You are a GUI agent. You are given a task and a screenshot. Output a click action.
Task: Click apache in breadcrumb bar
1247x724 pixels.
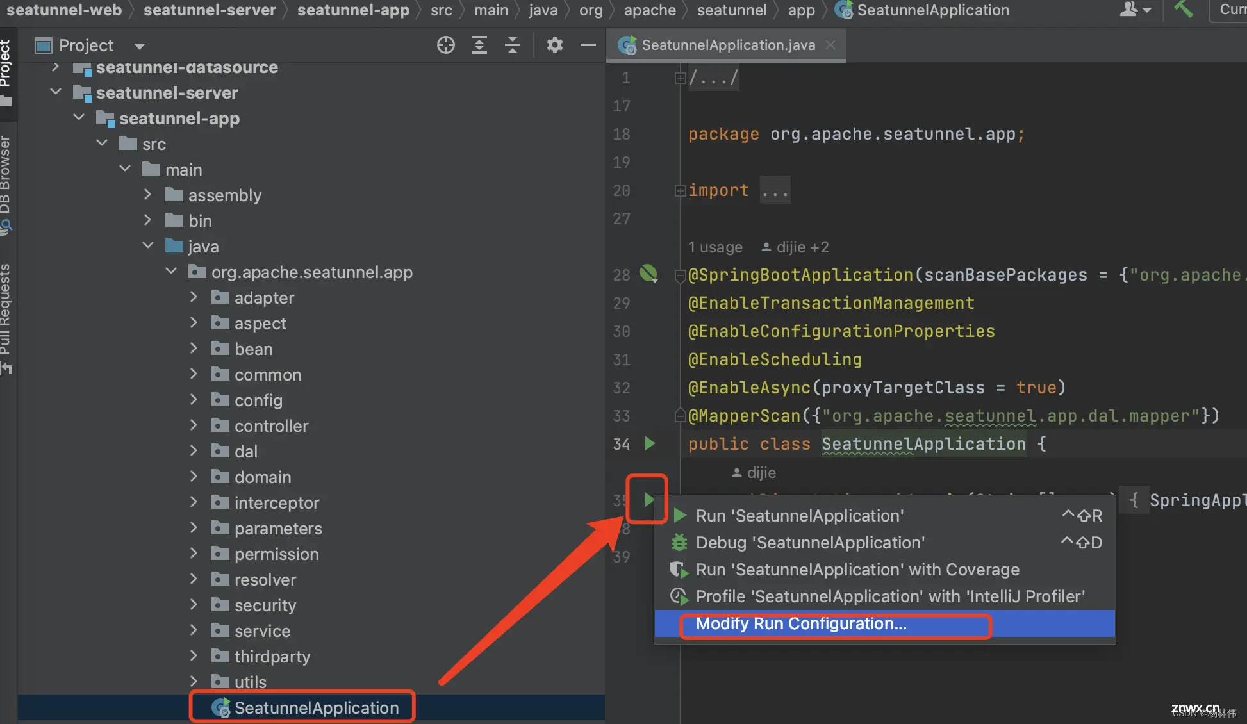tap(650, 10)
